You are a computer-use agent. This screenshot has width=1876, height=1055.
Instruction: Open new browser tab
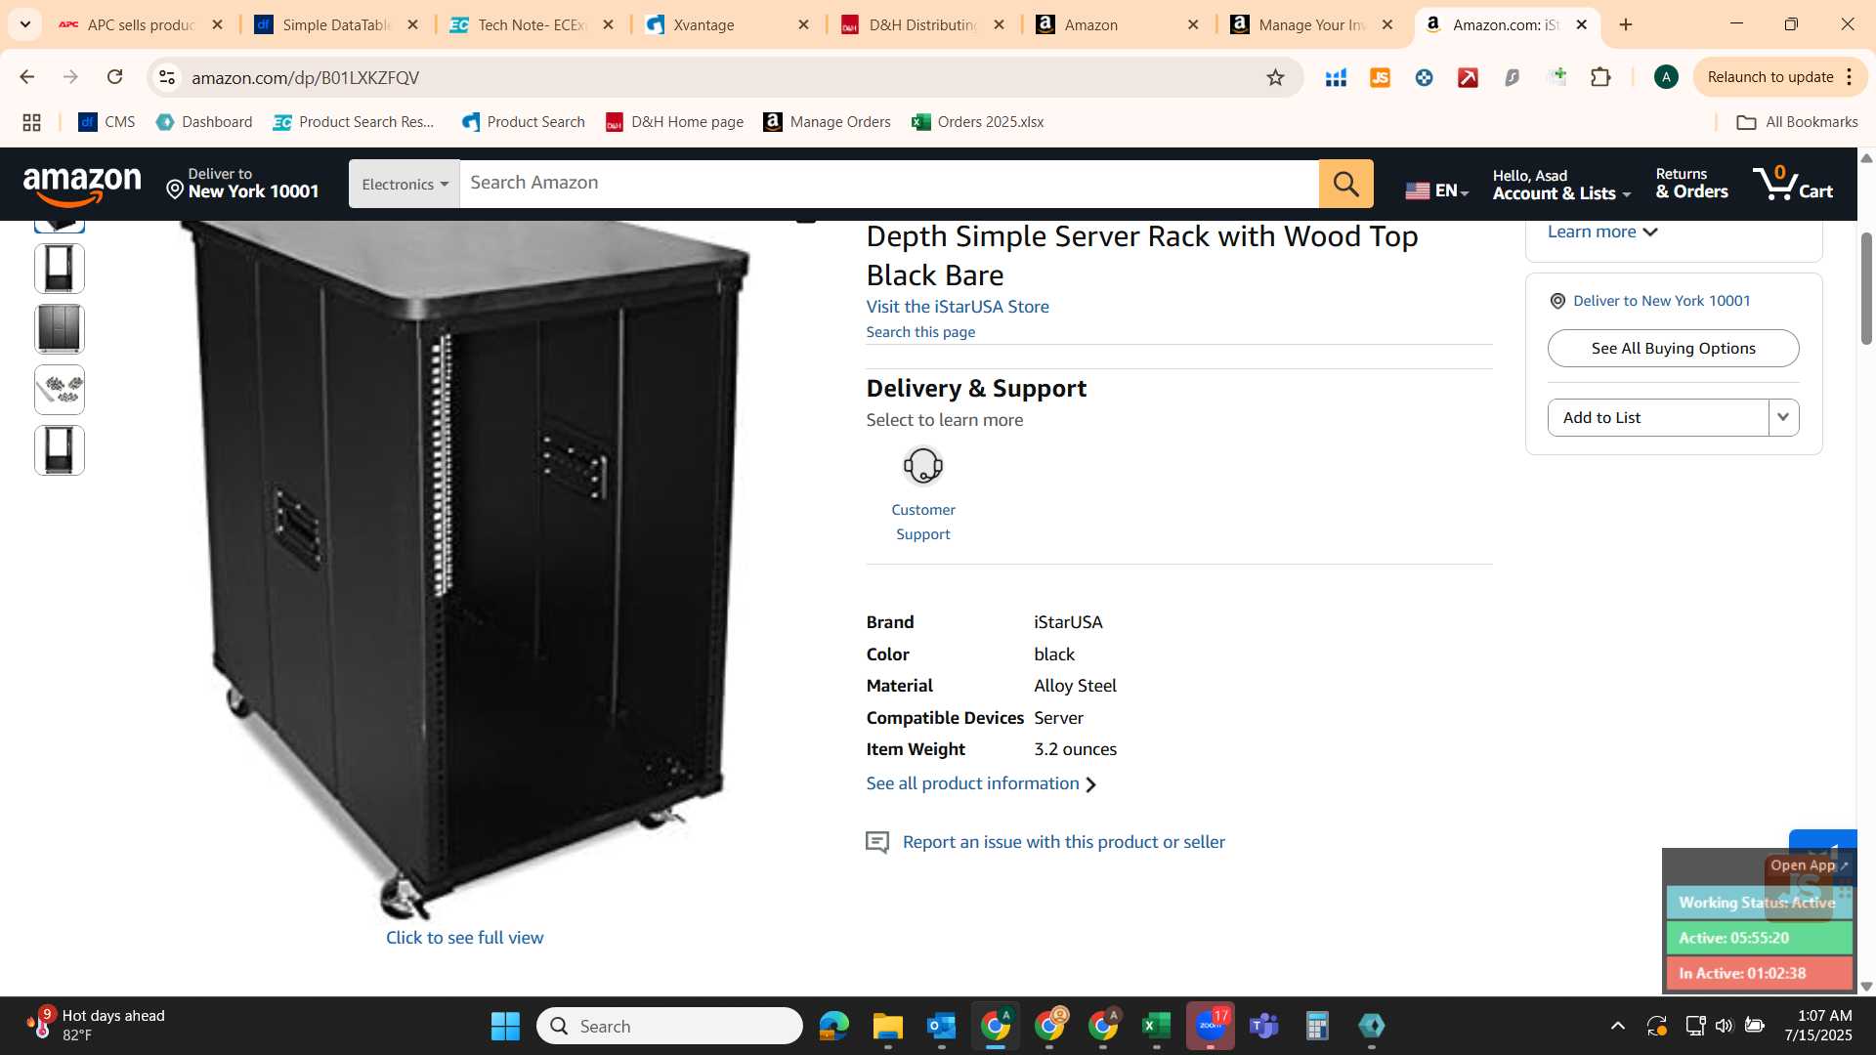(x=1626, y=24)
